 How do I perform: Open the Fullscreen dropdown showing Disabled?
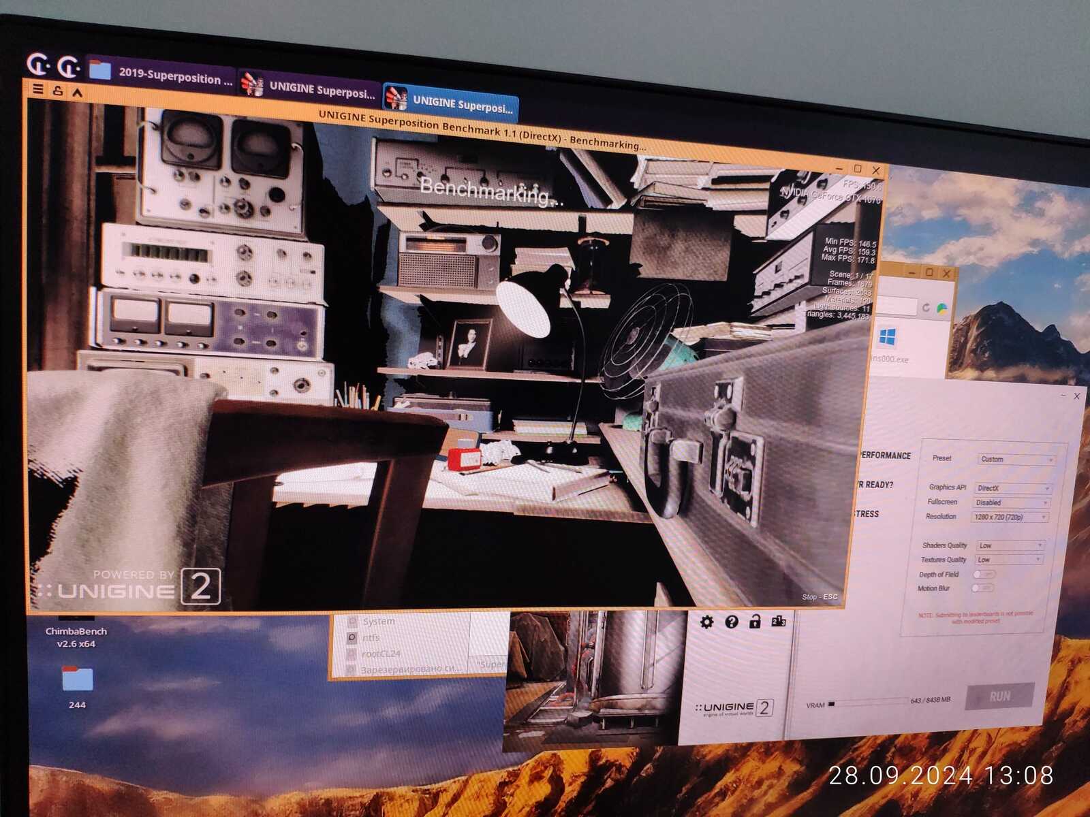[x=1012, y=502]
